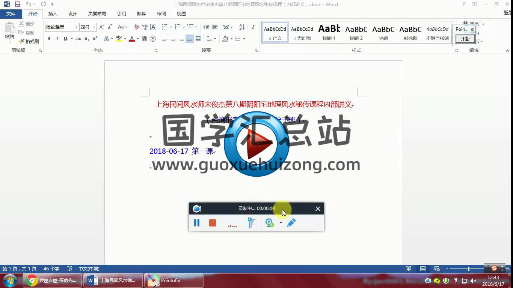The width and height of the screenshot is (513, 288).
Task: Switch to the 审阅 (Review) tab
Action: click(x=161, y=14)
